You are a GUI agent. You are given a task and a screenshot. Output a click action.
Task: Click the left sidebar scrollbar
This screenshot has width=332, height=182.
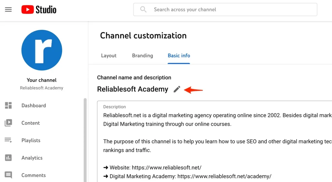[85, 139]
